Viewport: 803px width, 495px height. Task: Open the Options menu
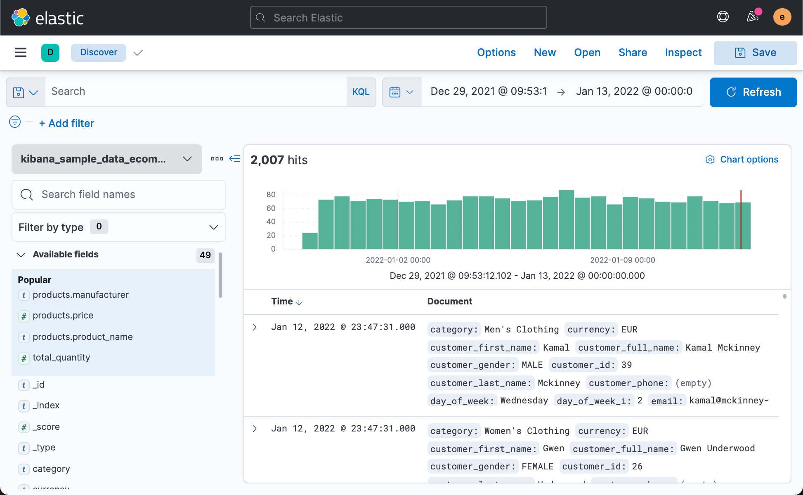coord(496,52)
